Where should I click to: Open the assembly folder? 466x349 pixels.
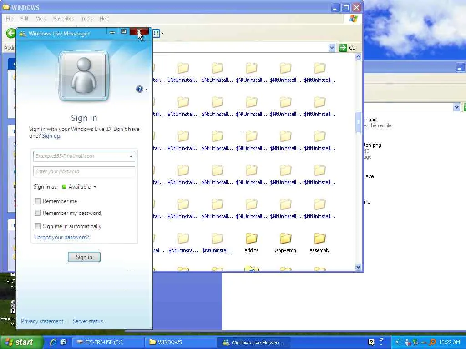tap(319, 243)
